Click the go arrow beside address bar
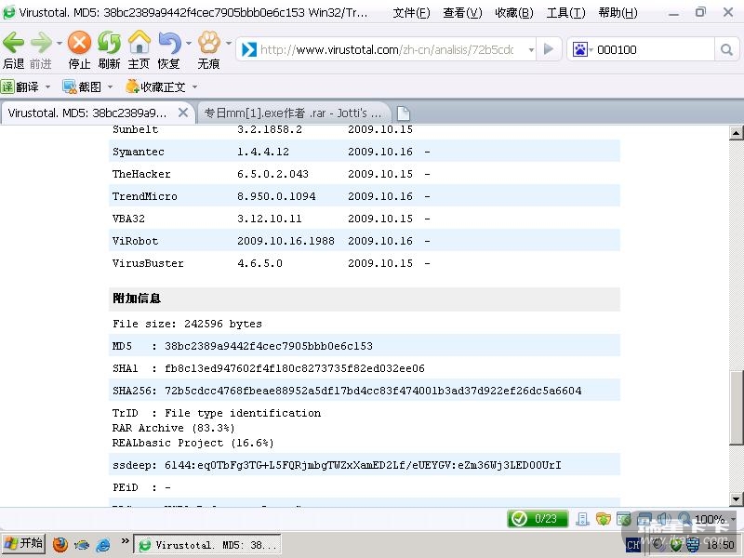The image size is (744, 558). (549, 49)
